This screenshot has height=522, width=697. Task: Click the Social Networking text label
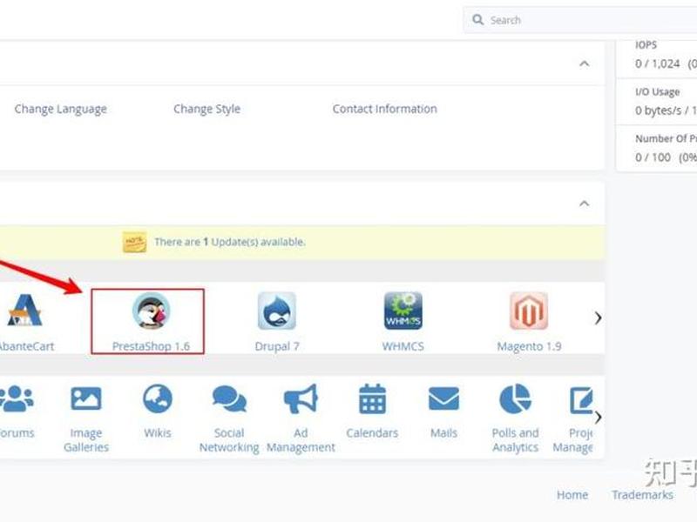[x=229, y=440]
